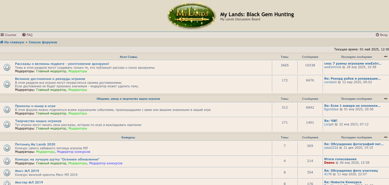View latest post icon next to wwExtrimal

point(344,67)
